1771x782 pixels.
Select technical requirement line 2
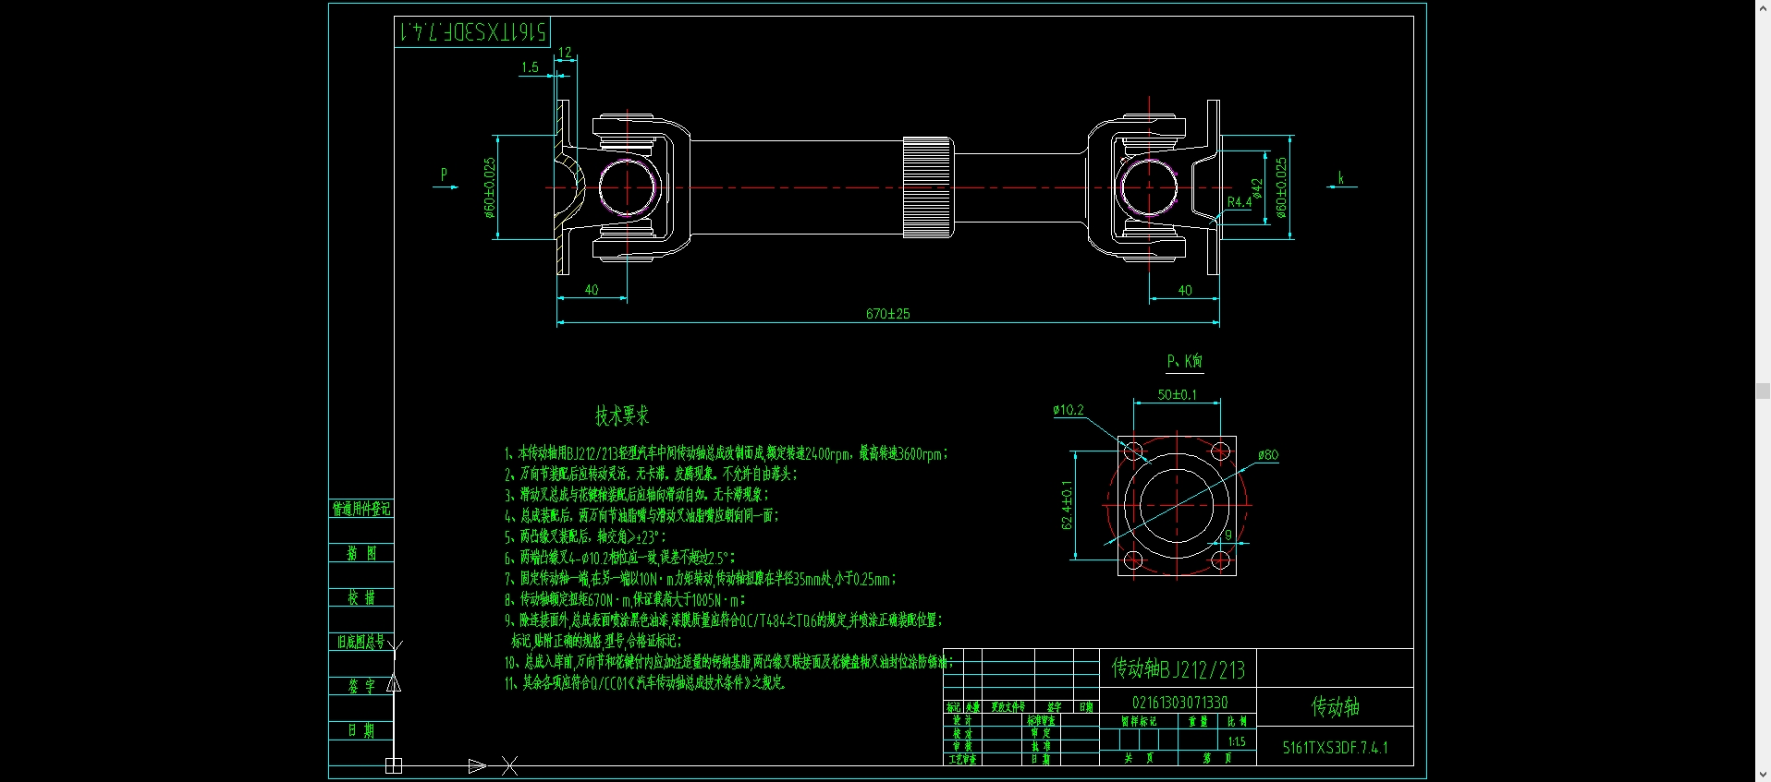click(651, 474)
